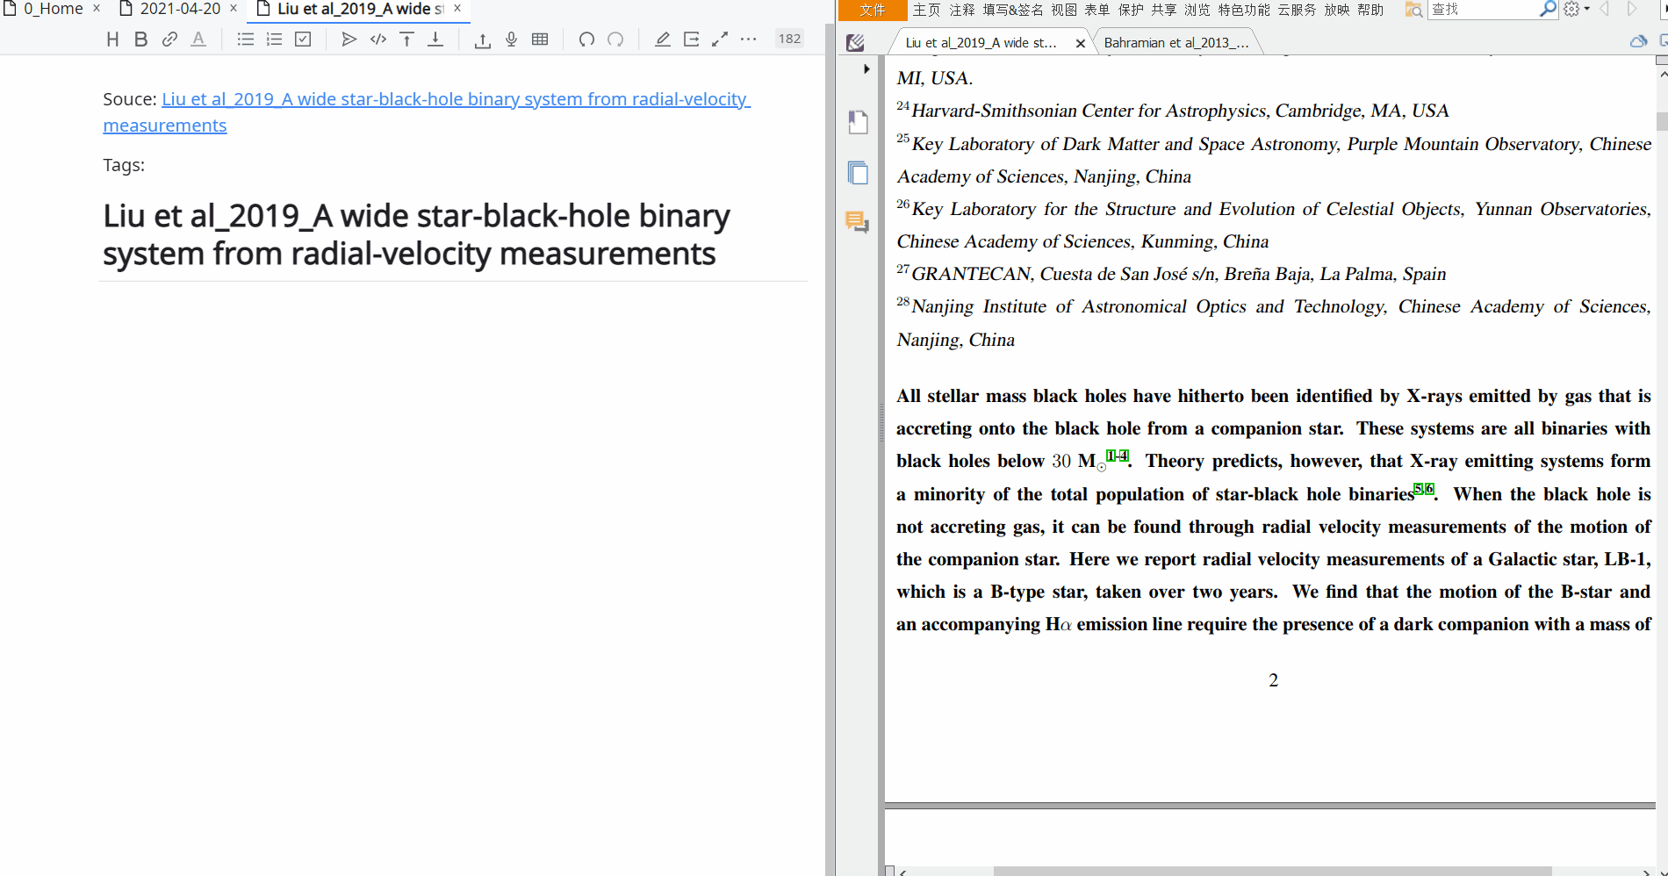Open the 文件 menu
Image resolution: width=1668 pixels, height=876 pixels.
[x=872, y=10]
